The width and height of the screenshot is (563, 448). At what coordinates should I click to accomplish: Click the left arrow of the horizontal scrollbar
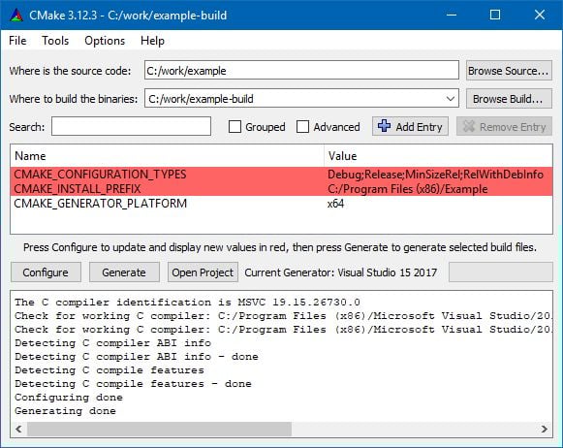18,429
